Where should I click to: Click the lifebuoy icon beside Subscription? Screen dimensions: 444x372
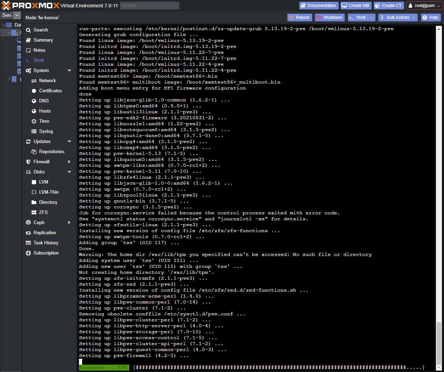[x=28, y=253]
